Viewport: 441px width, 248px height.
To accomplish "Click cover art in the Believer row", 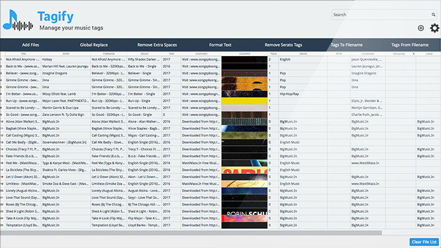I will coord(244,73).
